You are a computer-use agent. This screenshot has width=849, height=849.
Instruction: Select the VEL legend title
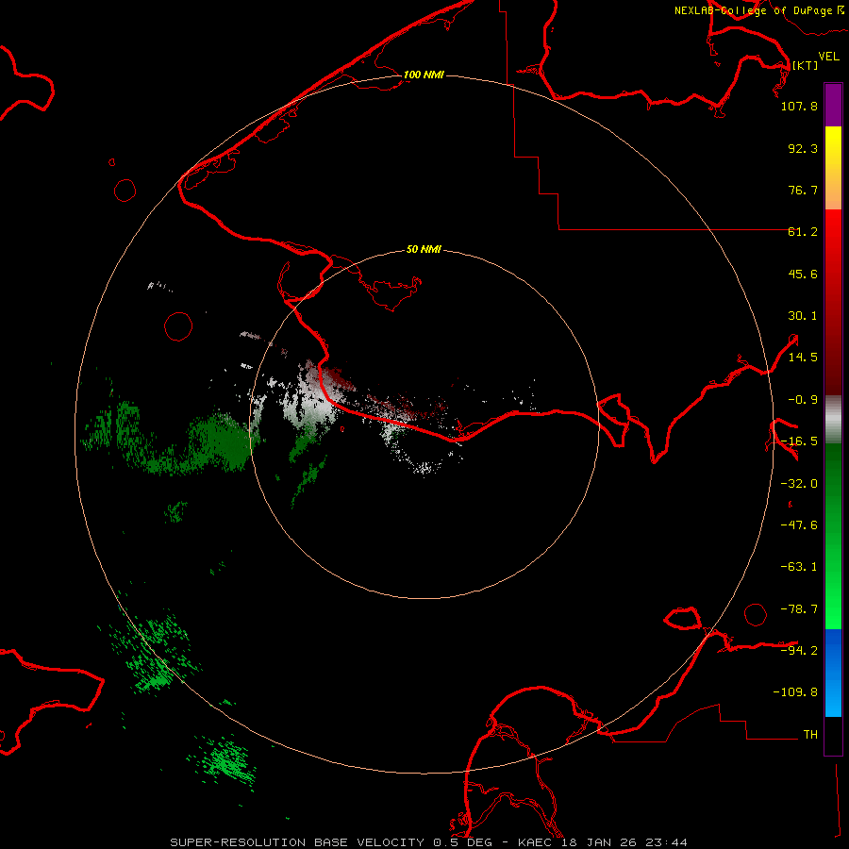(828, 57)
